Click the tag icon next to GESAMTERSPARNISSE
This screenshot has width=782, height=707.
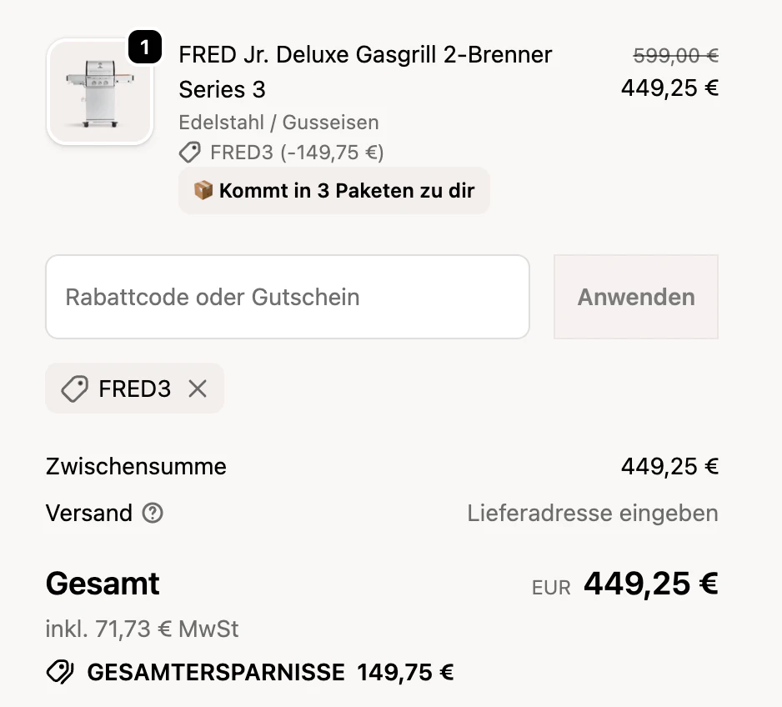[x=60, y=673]
